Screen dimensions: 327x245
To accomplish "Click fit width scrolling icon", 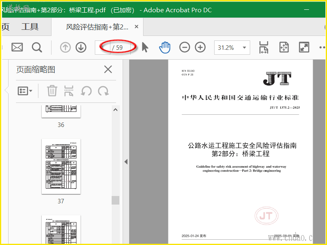I will point(264,47).
